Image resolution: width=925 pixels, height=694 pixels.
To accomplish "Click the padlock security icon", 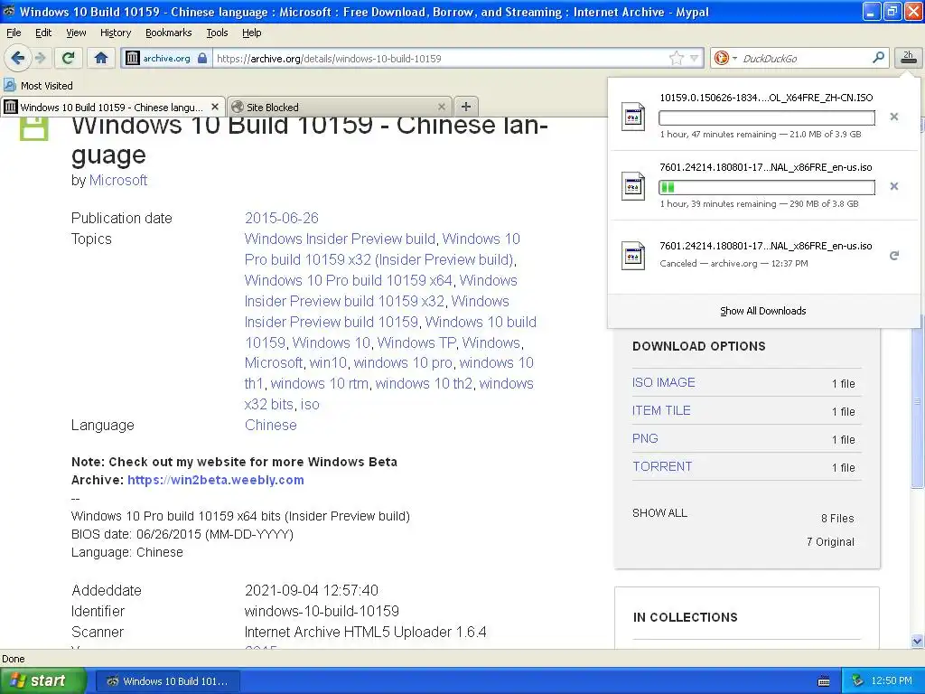I will 202,58.
